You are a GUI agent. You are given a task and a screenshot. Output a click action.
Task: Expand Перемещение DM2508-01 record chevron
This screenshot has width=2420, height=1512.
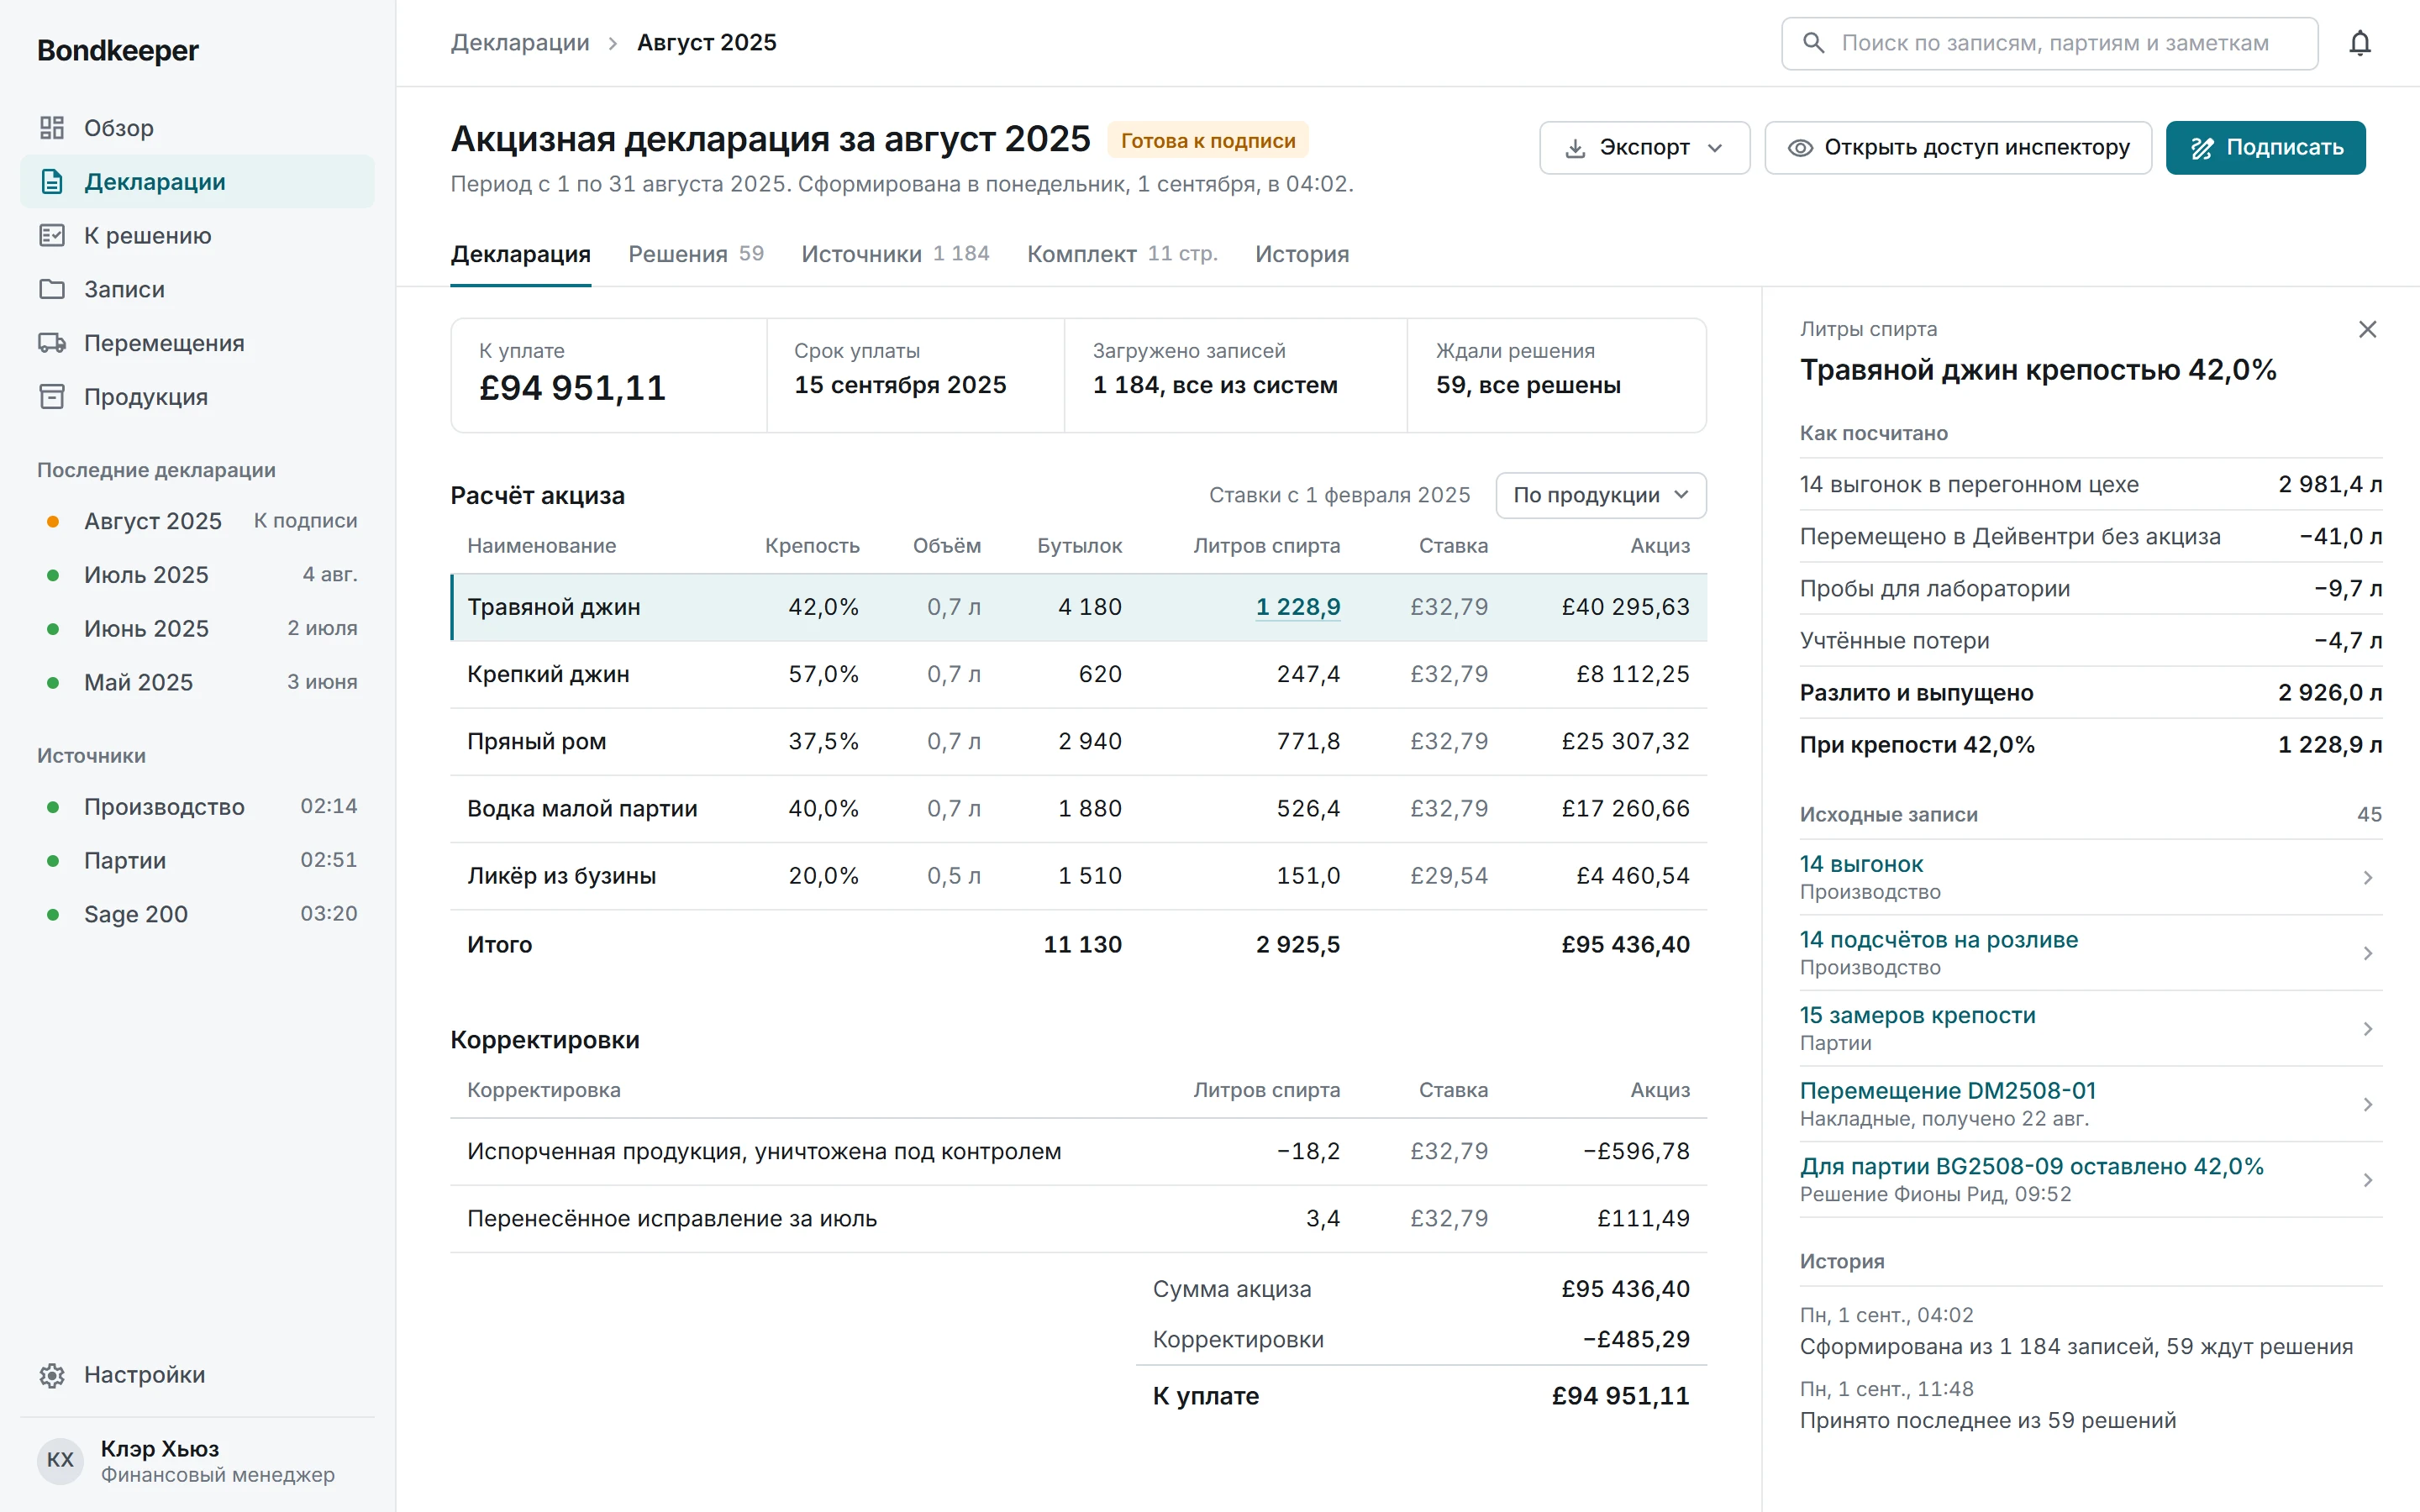coord(2367,1104)
